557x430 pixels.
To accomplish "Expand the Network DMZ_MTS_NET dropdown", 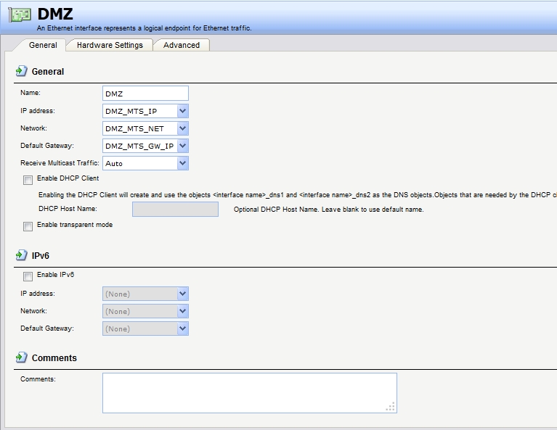I will pyautogui.click(x=182, y=128).
